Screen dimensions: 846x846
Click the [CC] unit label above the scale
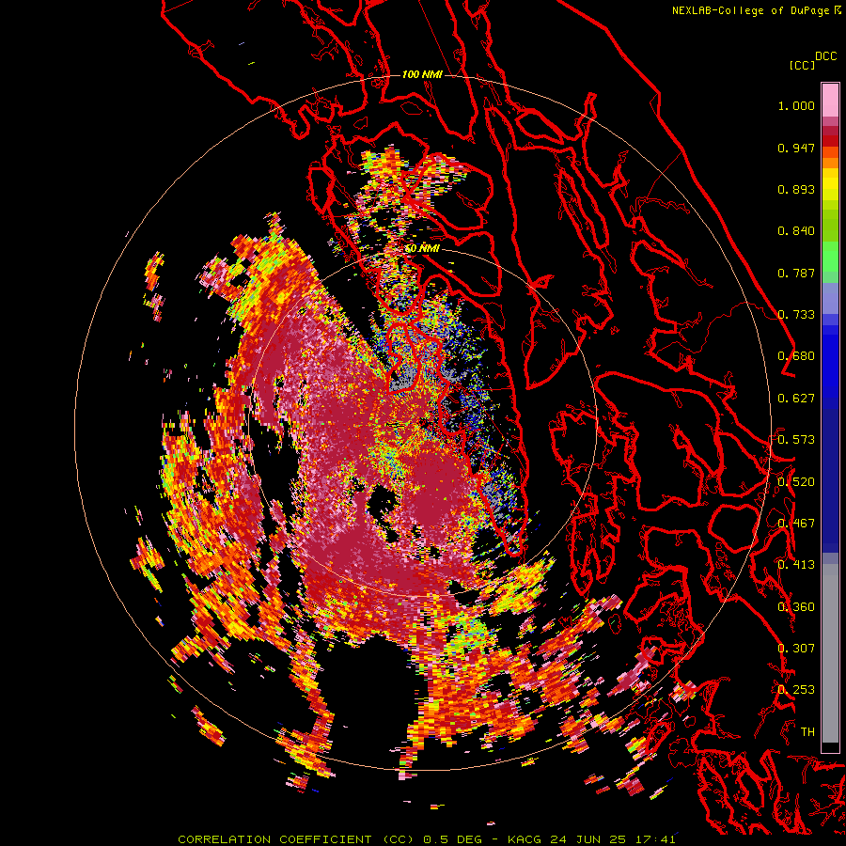(802, 65)
